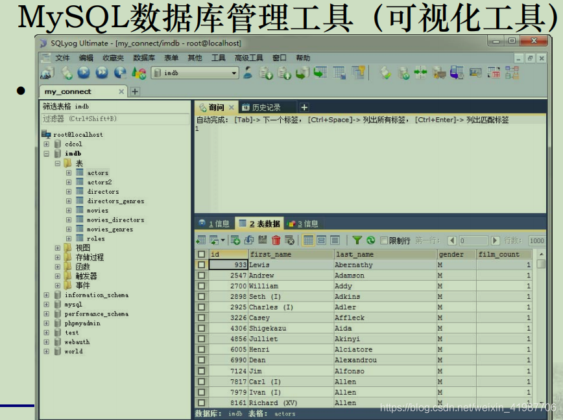Open the user manager icon
Viewport: 563px width, 420px height.
(x=247, y=73)
